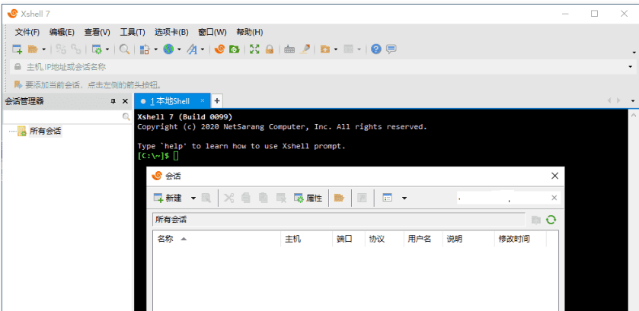
Task: Launch Xagent with the green toolbar icon
Action: [235, 49]
